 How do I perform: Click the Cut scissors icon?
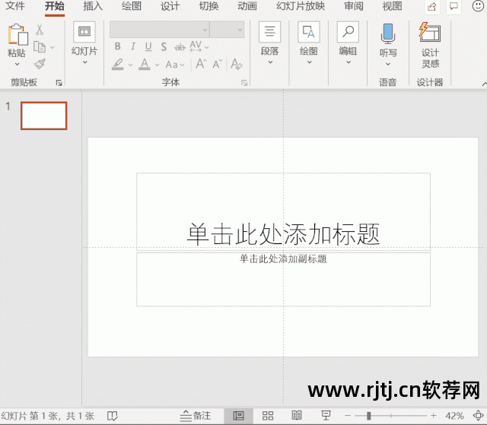click(x=40, y=30)
